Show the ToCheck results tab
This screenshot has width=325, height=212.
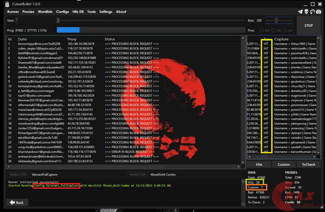[x=308, y=164]
